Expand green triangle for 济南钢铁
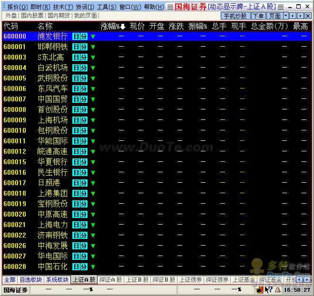This screenshot has width=314, height=296. [x=93, y=235]
